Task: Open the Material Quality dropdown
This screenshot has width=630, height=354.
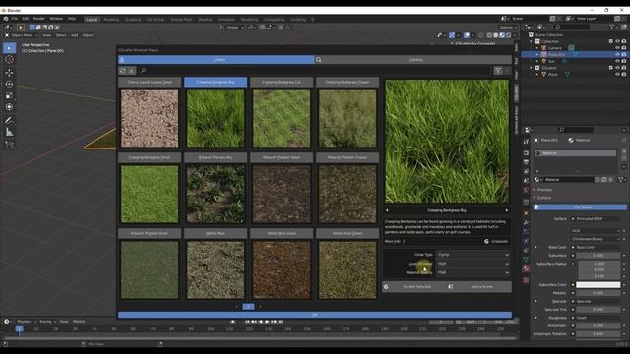Action: [473, 272]
